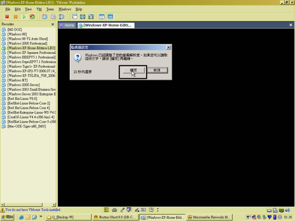Click Favorites horizontal scrollbar thumb

coord(23,204)
